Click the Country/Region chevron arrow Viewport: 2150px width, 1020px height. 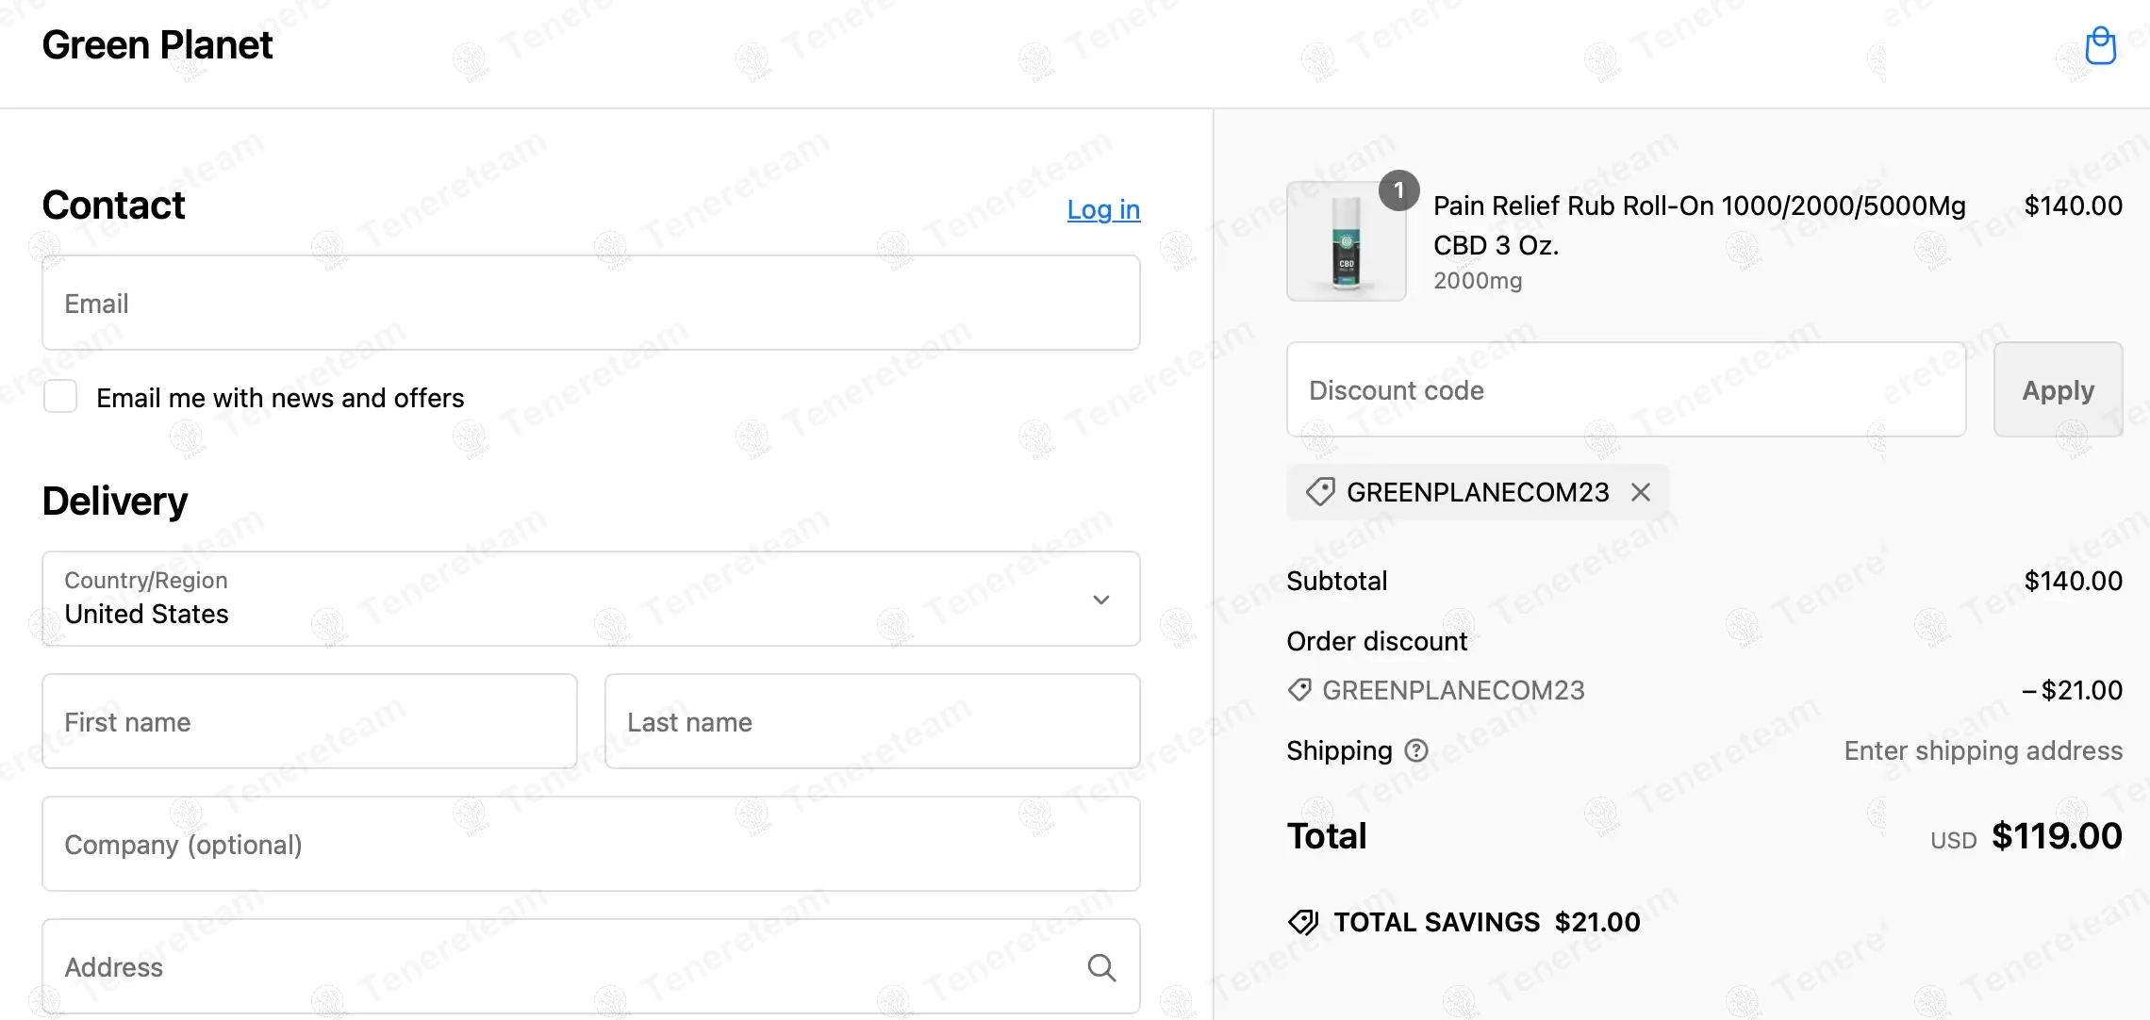coord(1100,600)
